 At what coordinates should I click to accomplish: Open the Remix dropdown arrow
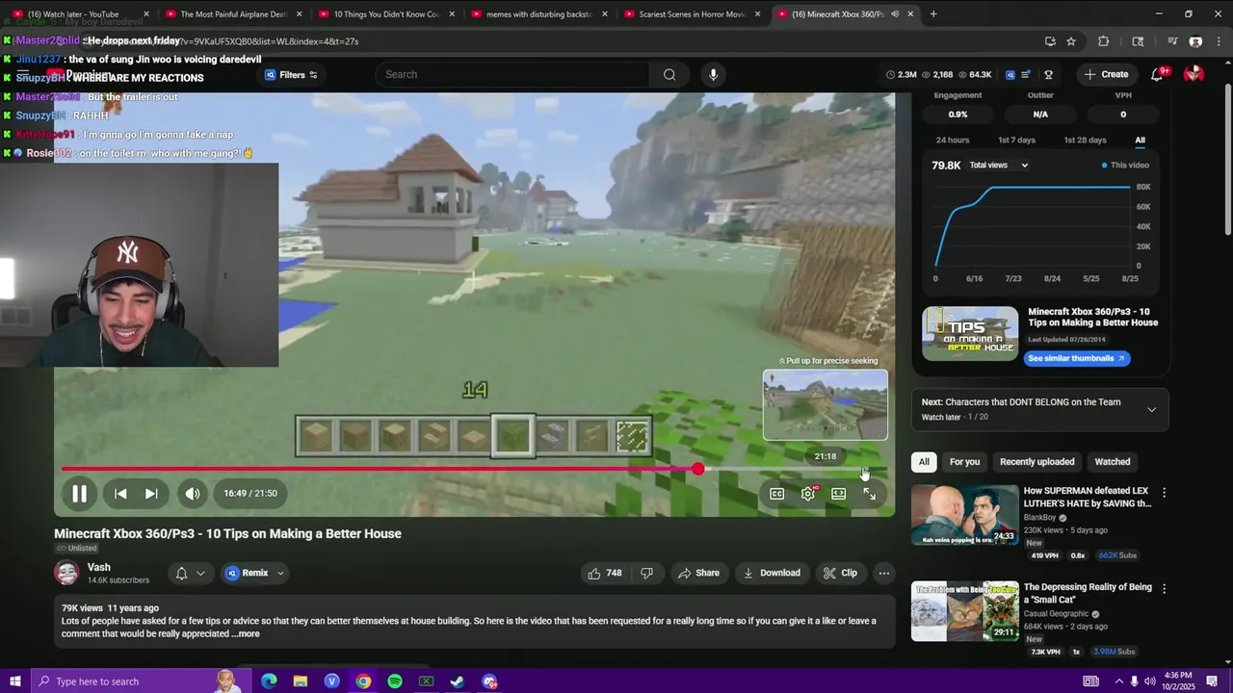pos(280,573)
